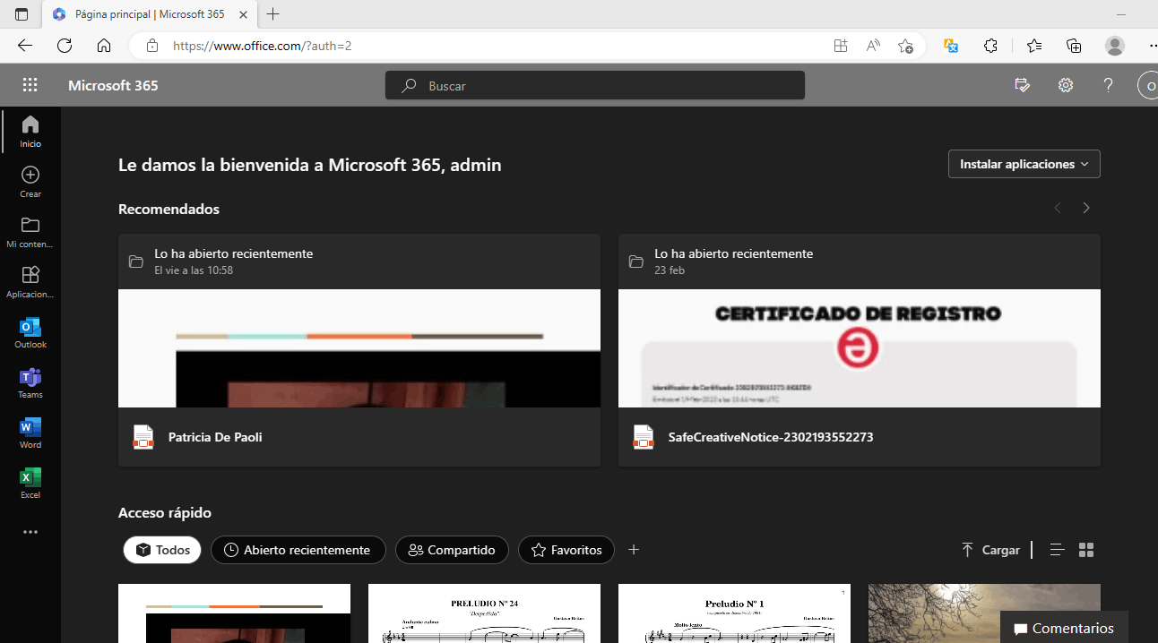Click the Acceso rápido heading
The image size is (1158, 643).
coord(165,513)
